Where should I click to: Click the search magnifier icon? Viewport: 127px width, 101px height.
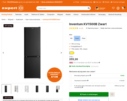pyautogui.click(x=89, y=8)
